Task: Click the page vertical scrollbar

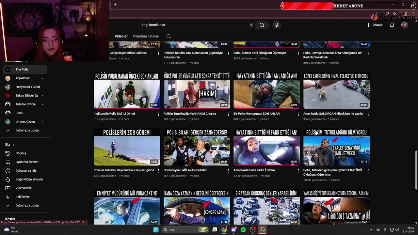Action: click(416, 170)
